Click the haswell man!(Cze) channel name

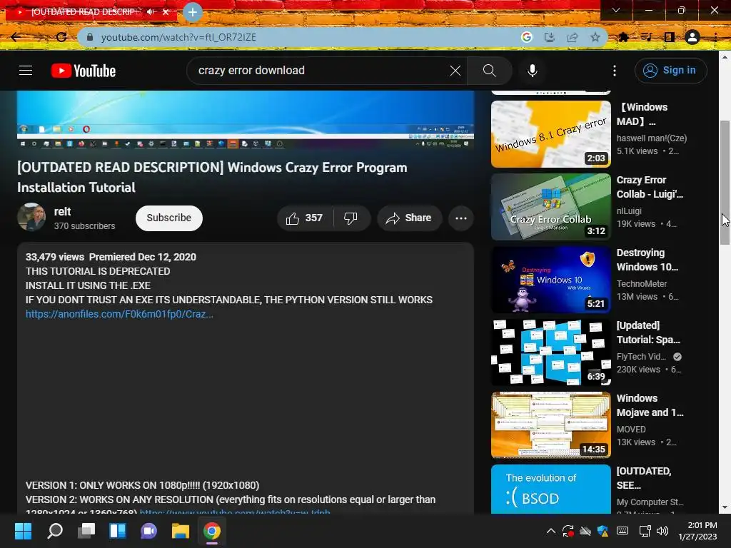[651, 138]
